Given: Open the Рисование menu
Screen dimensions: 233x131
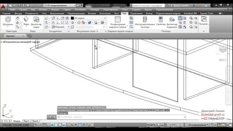Looking at the screenshot, I should coord(80,10).
